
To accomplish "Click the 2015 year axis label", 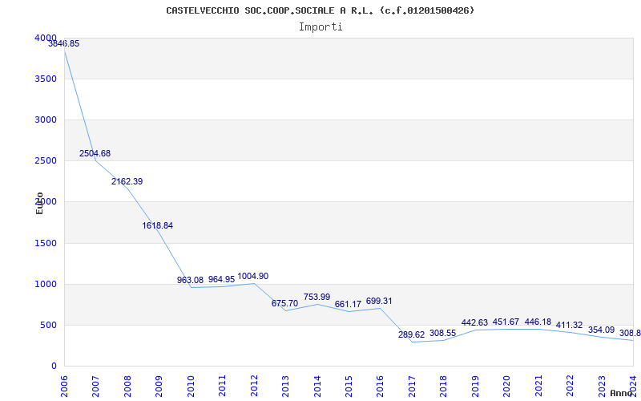I will [x=349, y=387].
